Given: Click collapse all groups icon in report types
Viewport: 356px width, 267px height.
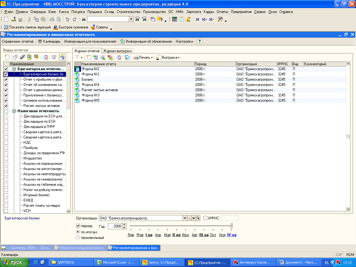Looking at the screenshot, I should coord(29,57).
